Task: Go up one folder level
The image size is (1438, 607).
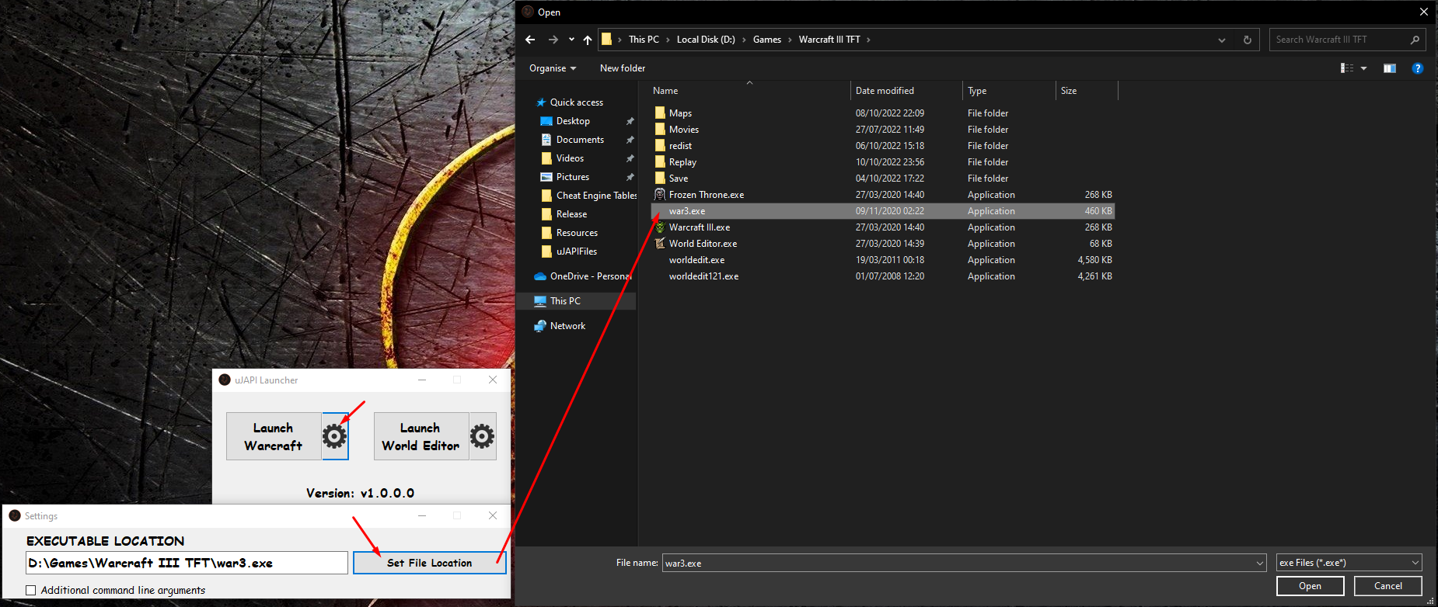Action: click(588, 40)
